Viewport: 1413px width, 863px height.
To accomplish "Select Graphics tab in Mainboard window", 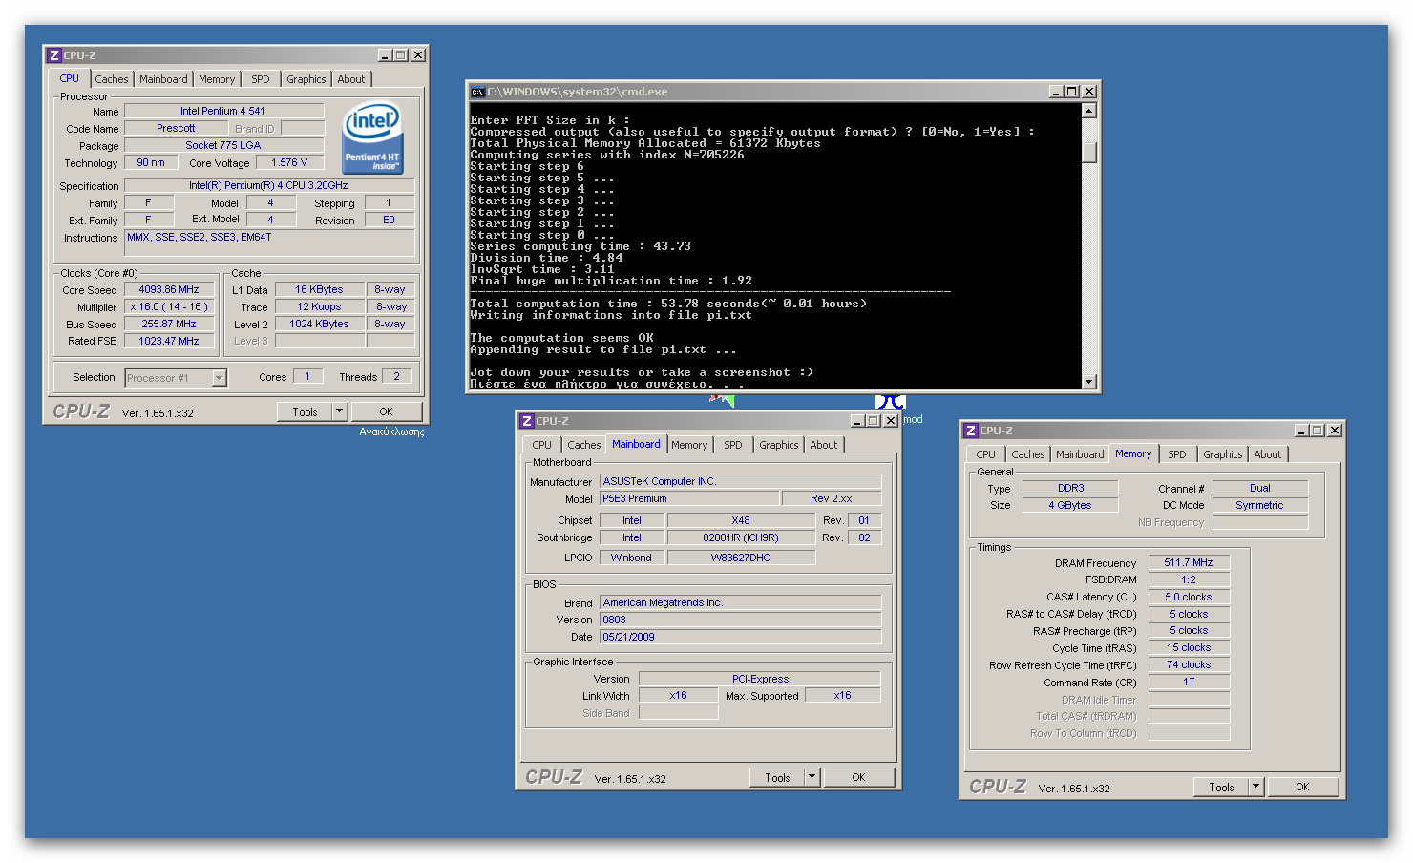I will (779, 445).
